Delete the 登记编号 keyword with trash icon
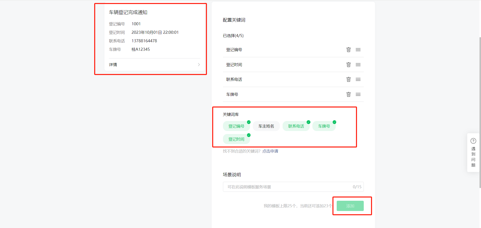This screenshot has height=228, width=481. click(348, 49)
